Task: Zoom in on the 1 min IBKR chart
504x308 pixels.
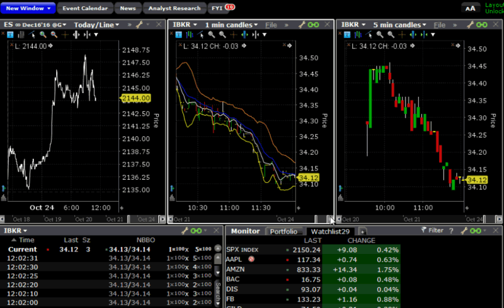Action: pos(211,35)
